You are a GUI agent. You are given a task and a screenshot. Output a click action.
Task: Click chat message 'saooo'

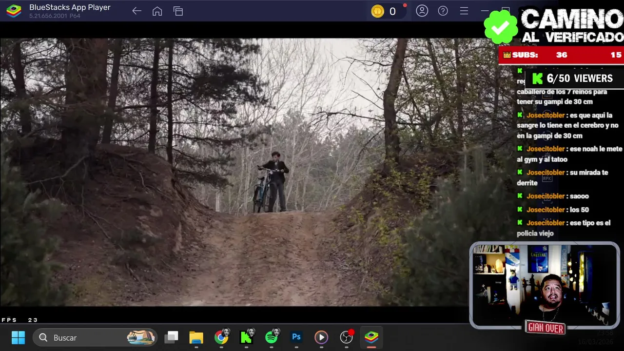point(553,196)
